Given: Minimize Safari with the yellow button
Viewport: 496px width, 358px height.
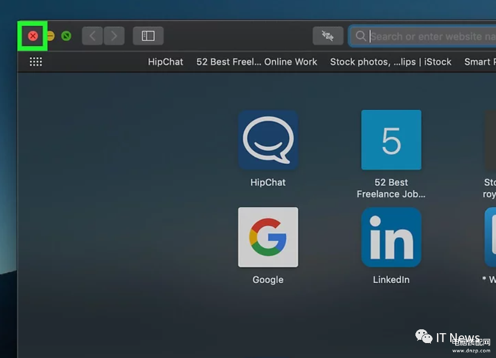Looking at the screenshot, I should 51,36.
